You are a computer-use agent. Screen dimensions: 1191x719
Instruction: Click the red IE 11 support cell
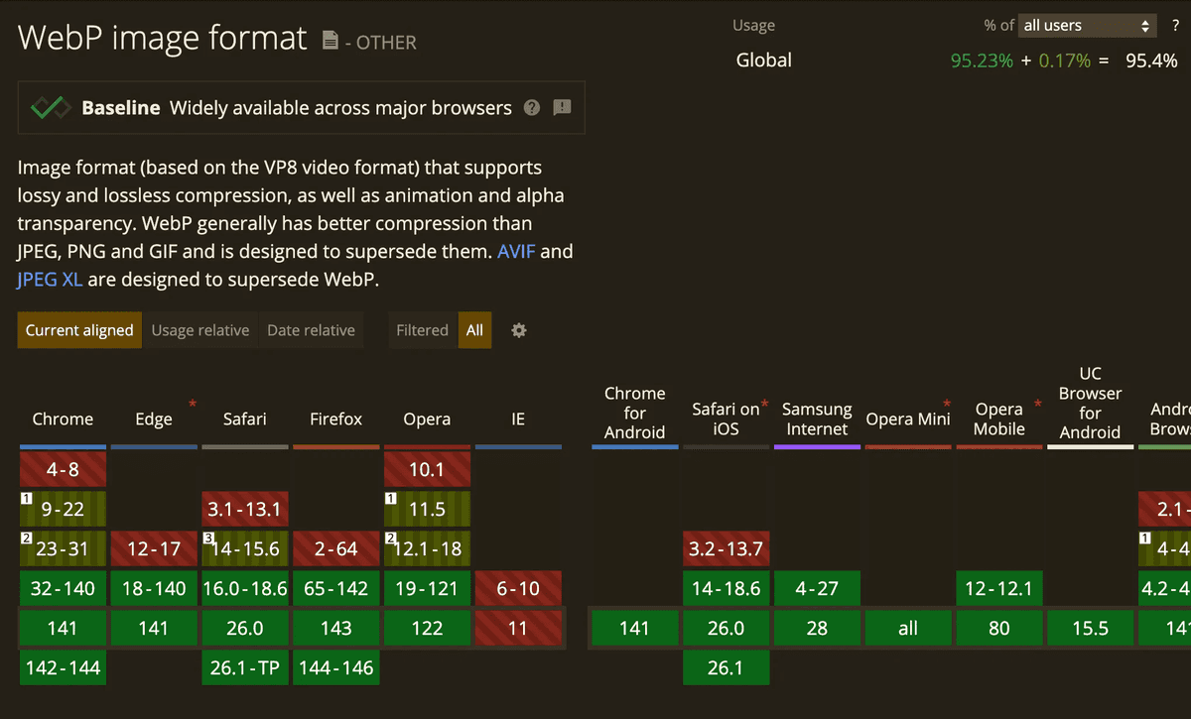pyautogui.click(x=518, y=628)
